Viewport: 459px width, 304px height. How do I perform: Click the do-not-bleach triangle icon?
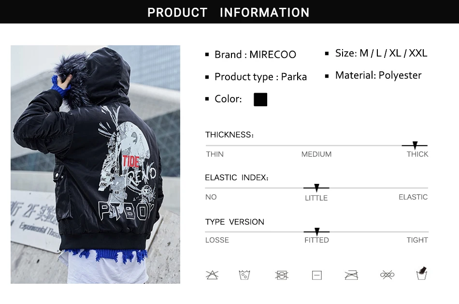pyautogui.click(x=212, y=275)
